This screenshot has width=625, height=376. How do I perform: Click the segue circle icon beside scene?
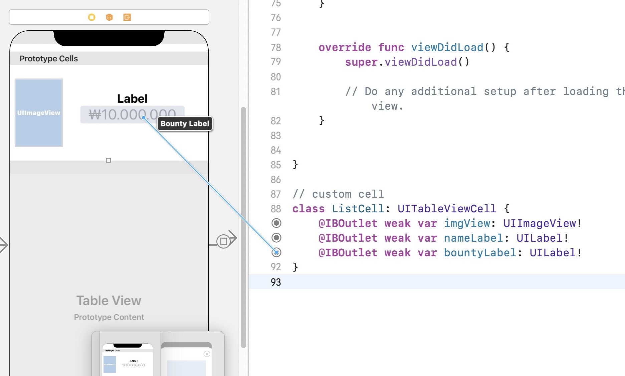223,241
